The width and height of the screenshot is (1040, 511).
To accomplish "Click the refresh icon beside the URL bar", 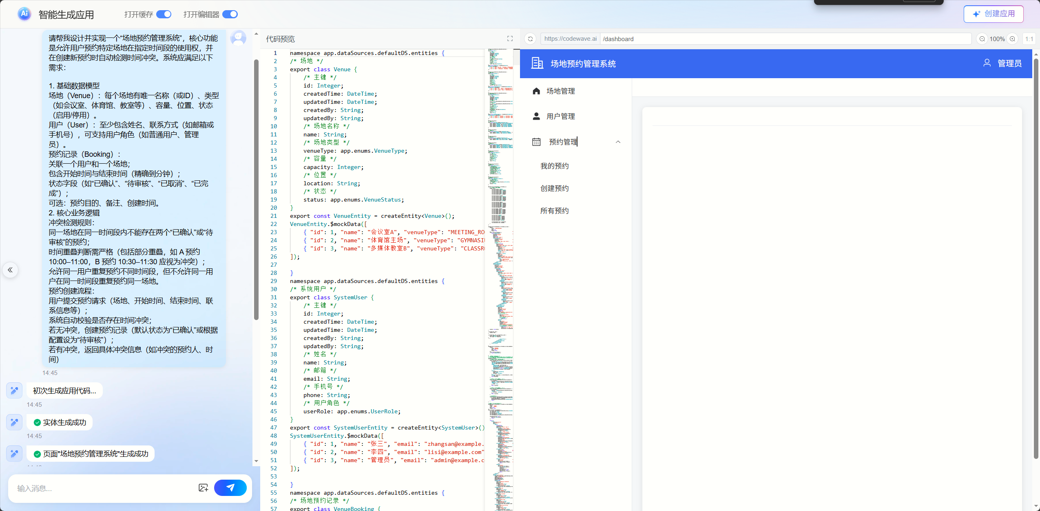I will pyautogui.click(x=530, y=39).
